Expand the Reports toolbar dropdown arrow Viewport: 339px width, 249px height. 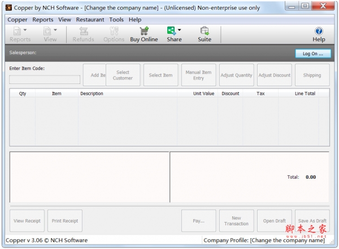click(25, 30)
